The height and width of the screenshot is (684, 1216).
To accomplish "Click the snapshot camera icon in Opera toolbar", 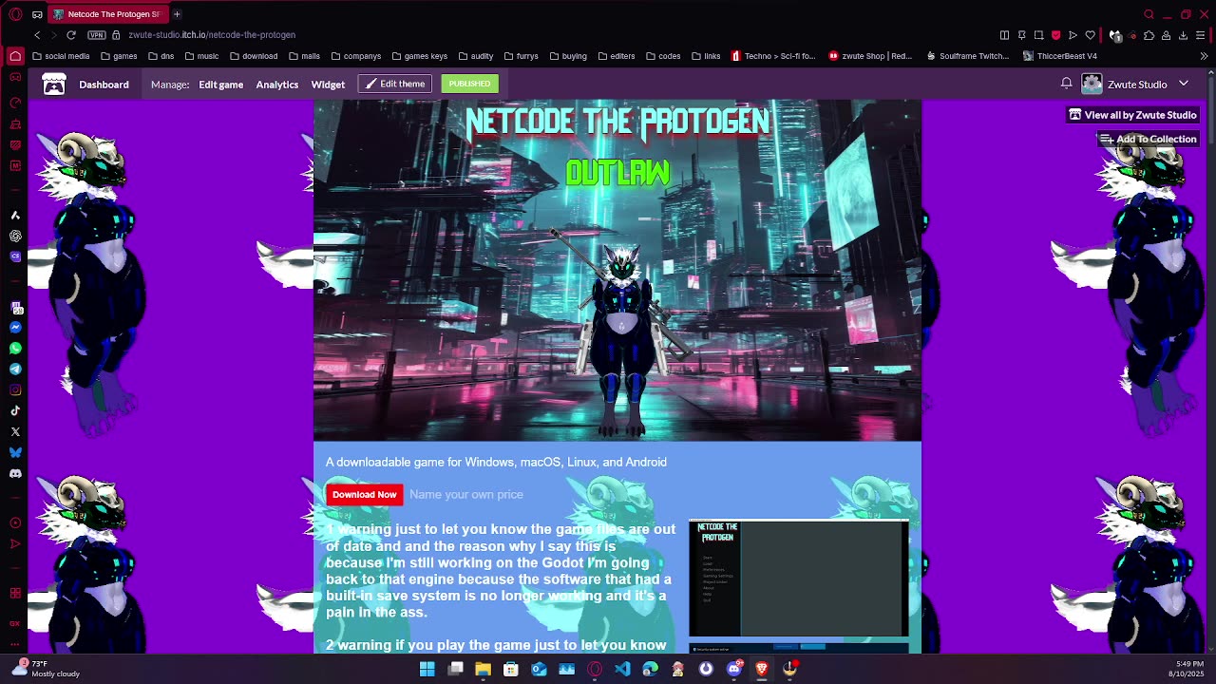I will (1038, 35).
